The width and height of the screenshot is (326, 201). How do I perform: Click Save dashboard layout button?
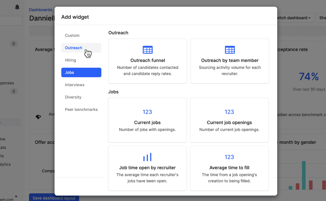(x=54, y=198)
